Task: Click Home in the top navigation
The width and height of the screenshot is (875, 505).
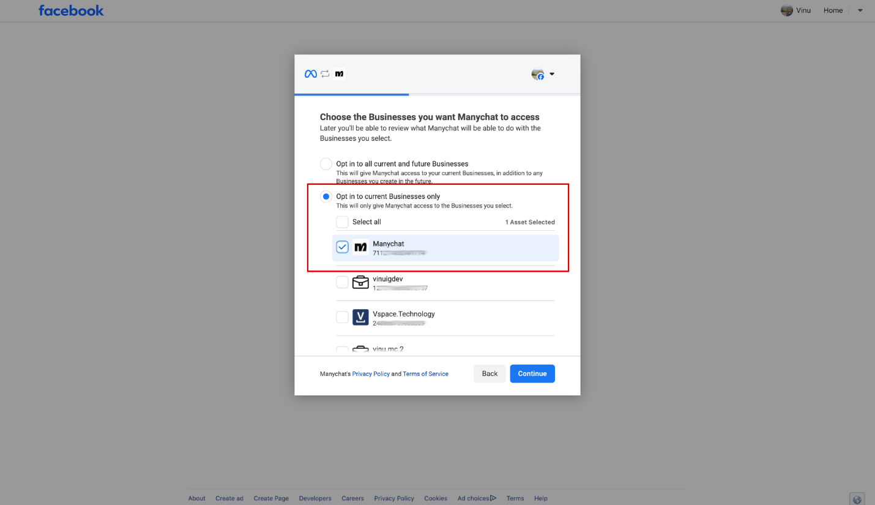Action: click(x=833, y=10)
